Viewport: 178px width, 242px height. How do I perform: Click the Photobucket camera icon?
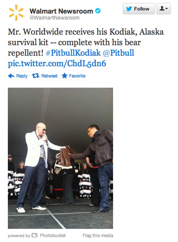35,235
